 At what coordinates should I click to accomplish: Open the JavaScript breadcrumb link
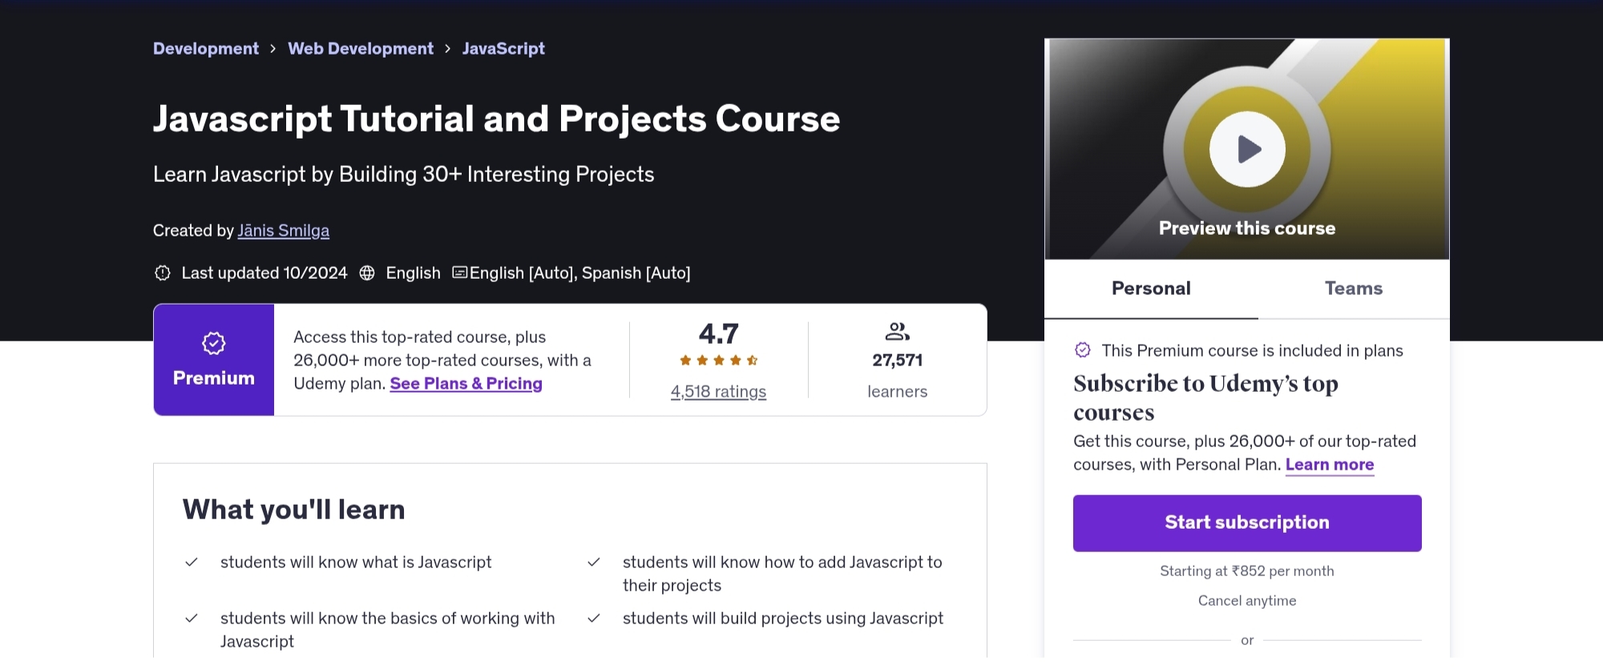pyautogui.click(x=503, y=48)
